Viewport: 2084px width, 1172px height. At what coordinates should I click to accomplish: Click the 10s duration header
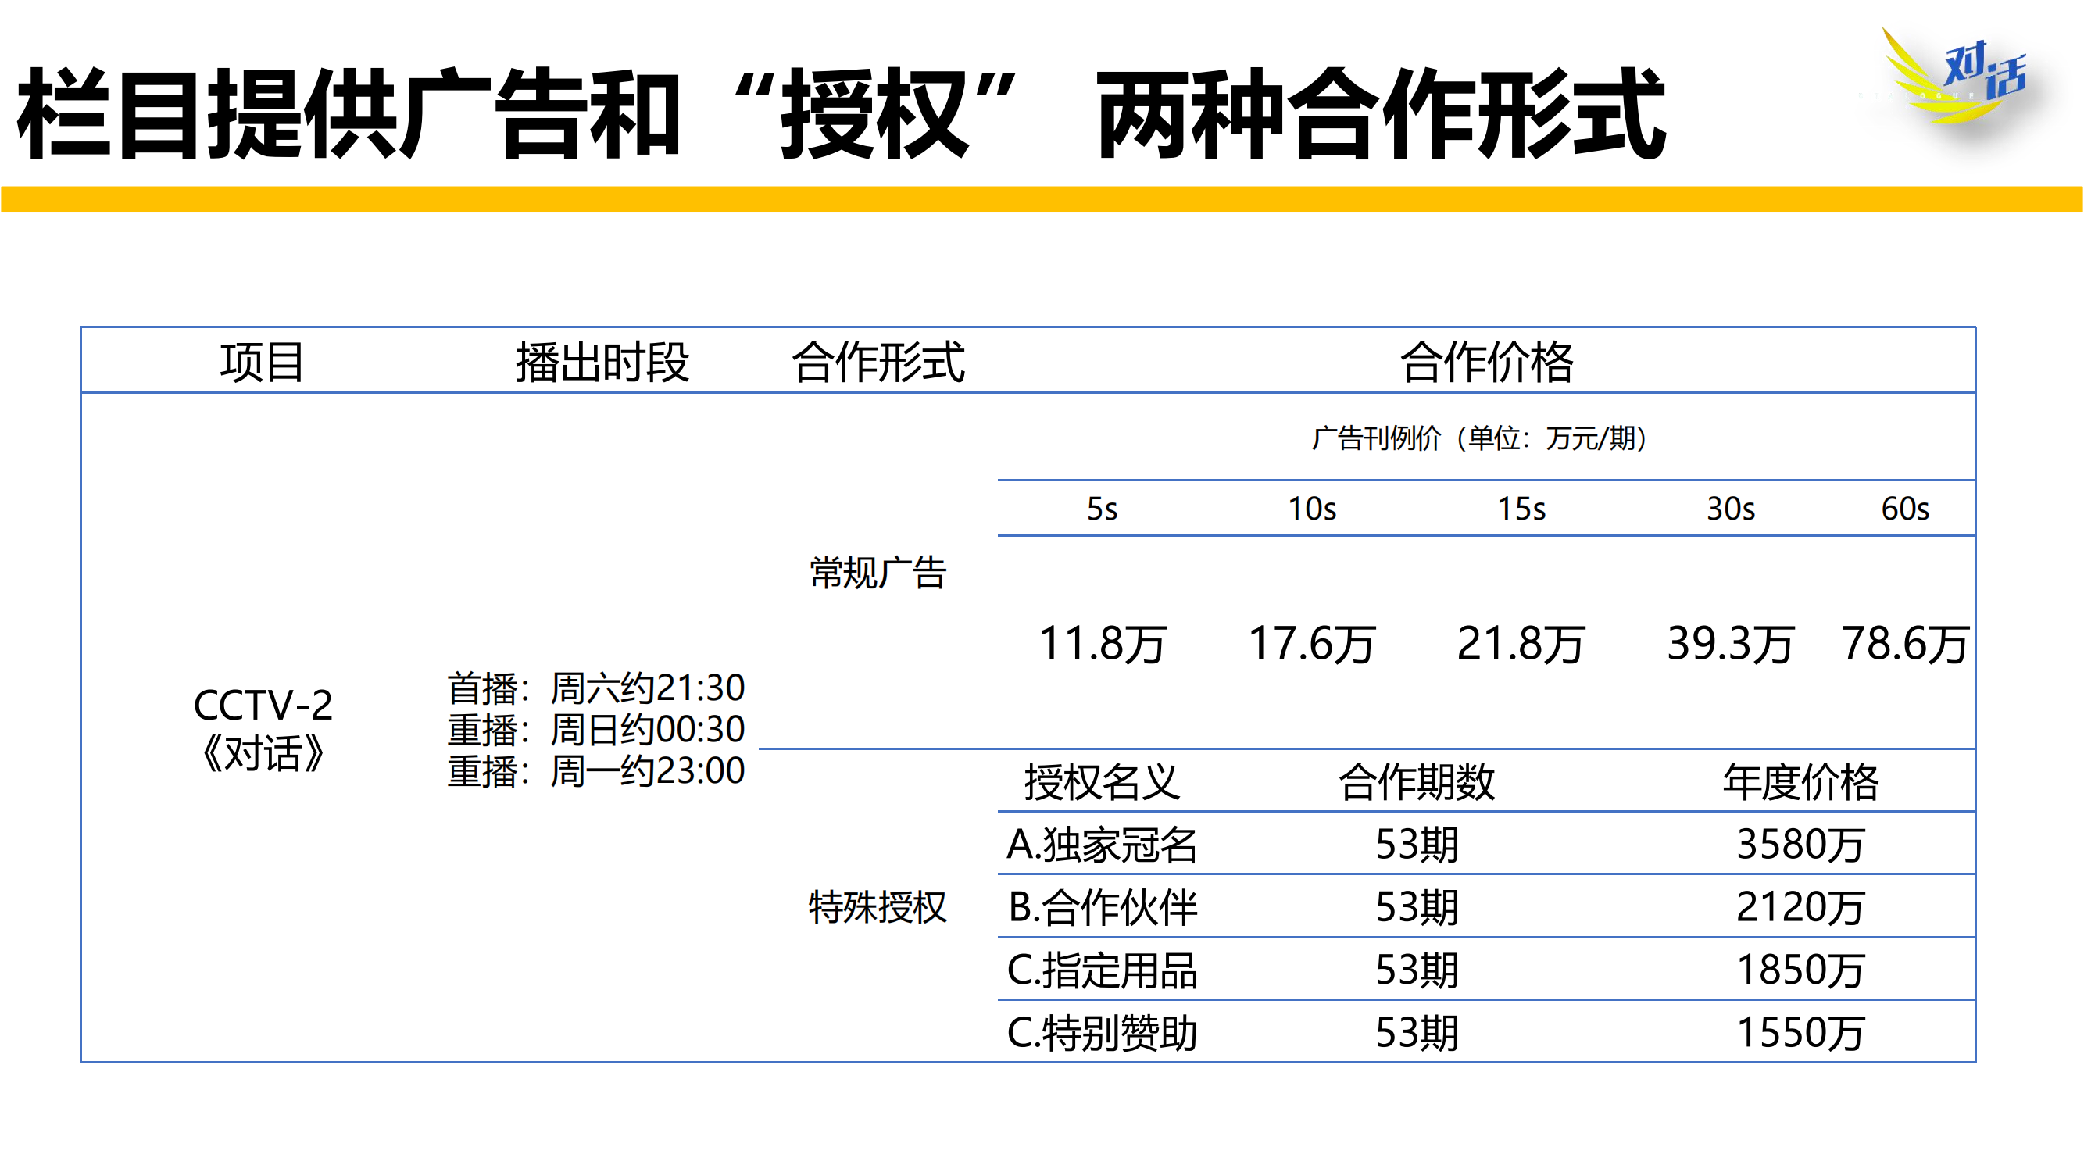click(x=1312, y=509)
